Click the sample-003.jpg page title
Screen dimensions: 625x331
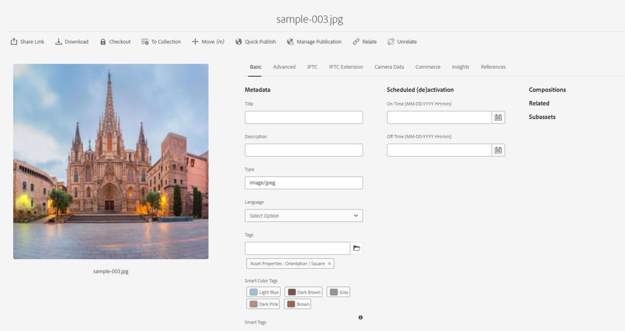(310, 19)
